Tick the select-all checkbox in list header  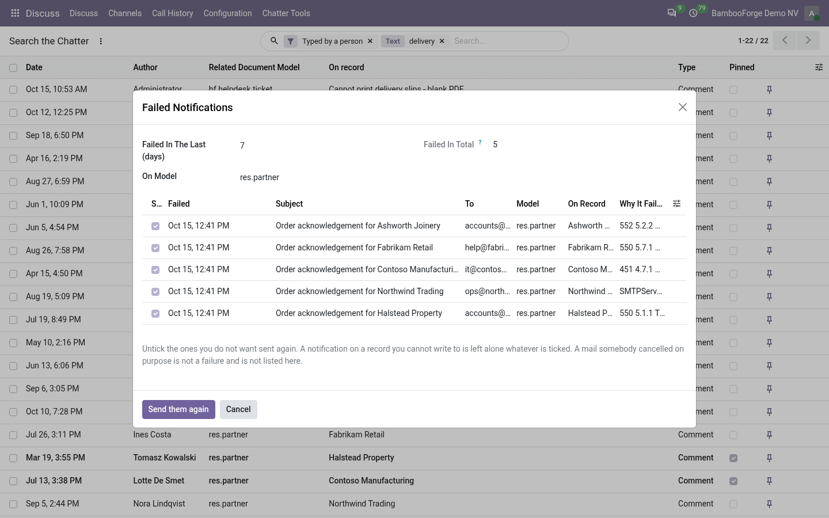13,68
